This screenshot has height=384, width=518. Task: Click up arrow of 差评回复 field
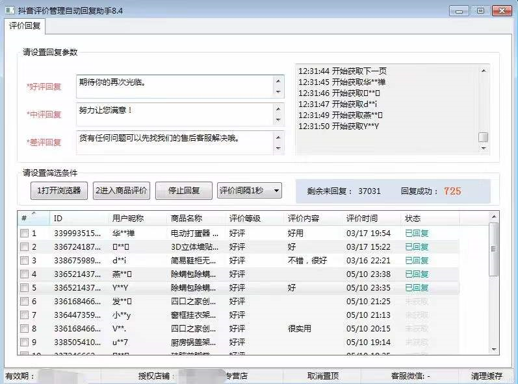pos(278,137)
